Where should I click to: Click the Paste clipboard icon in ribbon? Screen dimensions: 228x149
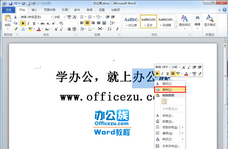[x=8, y=18]
